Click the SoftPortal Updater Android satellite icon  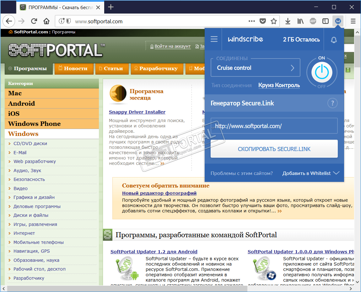(x=127, y=269)
